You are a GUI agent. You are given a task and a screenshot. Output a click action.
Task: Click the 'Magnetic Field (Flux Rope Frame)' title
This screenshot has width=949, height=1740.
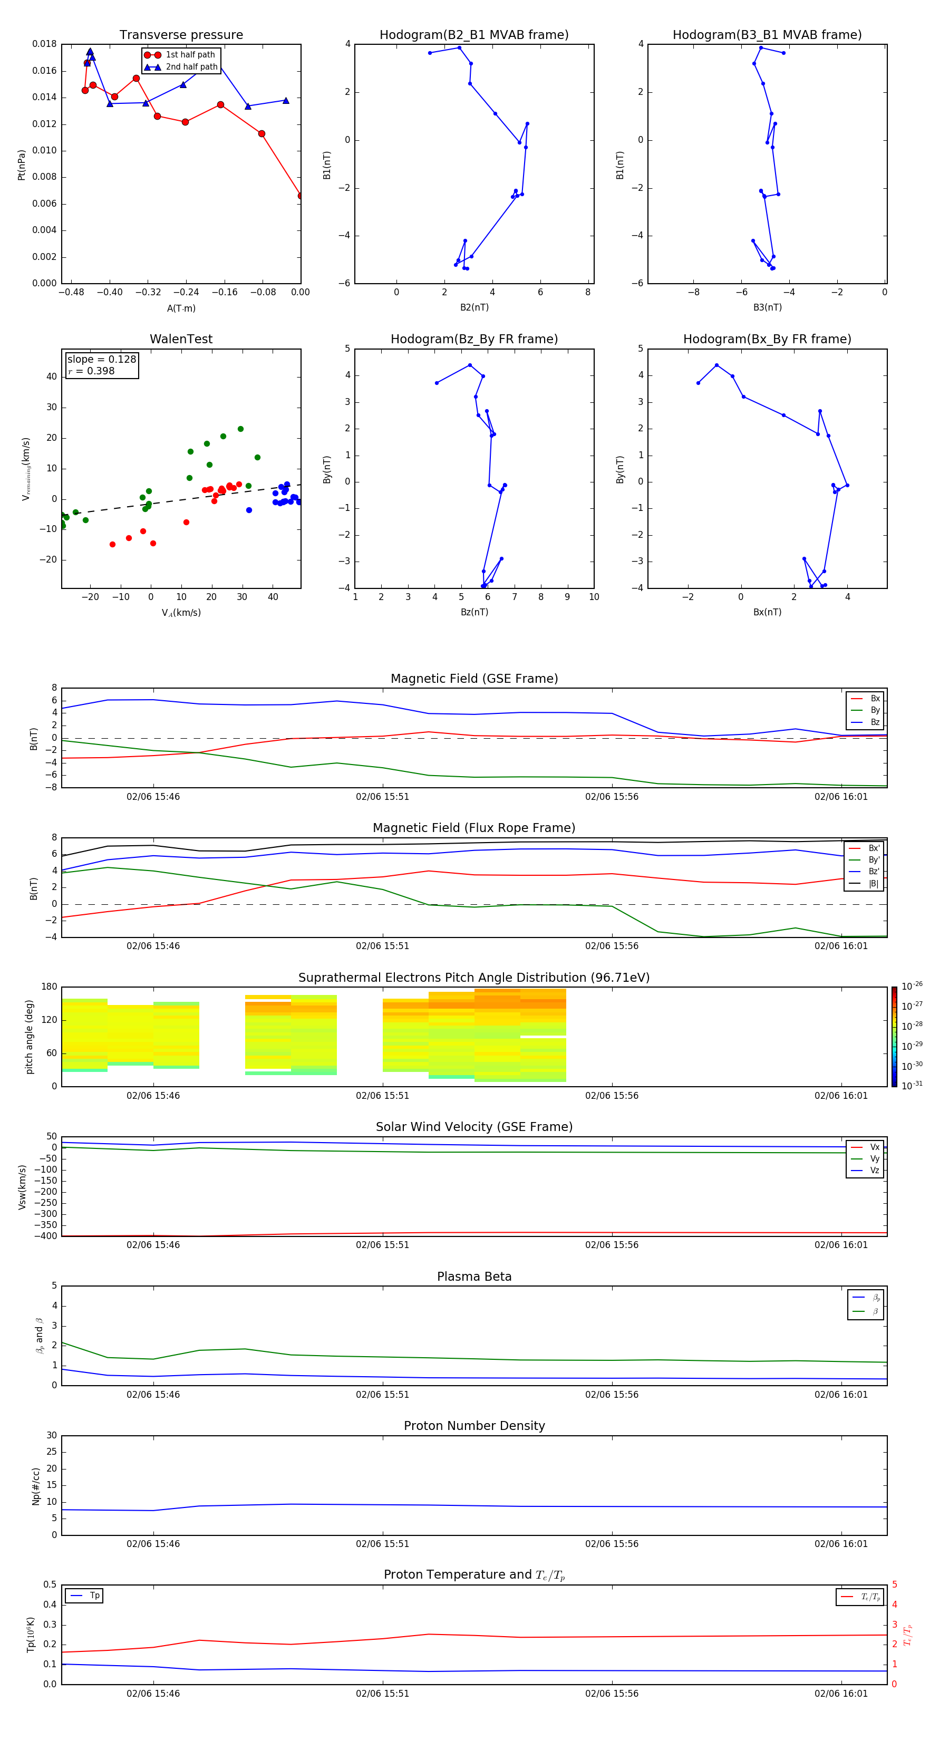coord(474,828)
